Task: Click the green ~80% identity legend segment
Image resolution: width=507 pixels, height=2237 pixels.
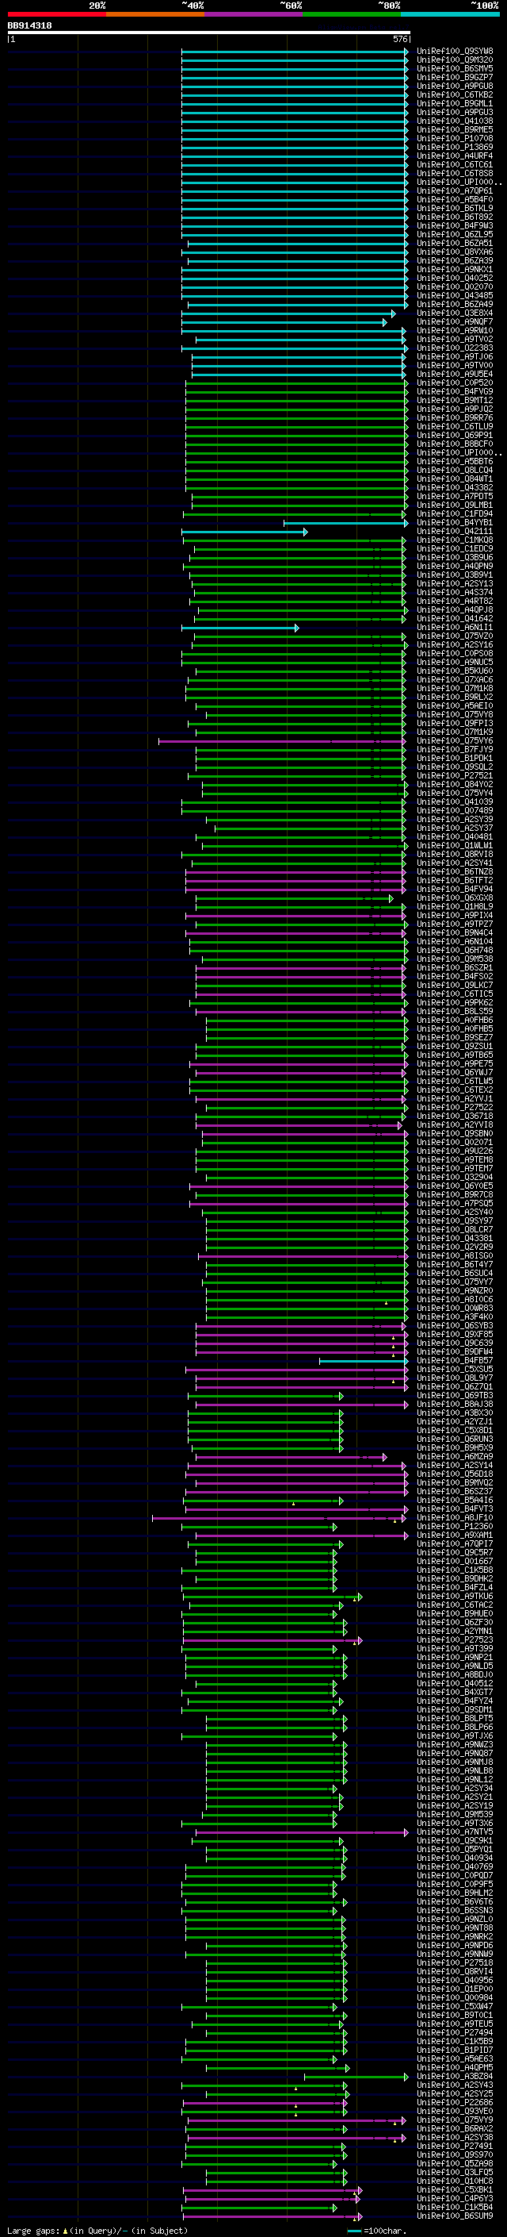Action: (352, 14)
